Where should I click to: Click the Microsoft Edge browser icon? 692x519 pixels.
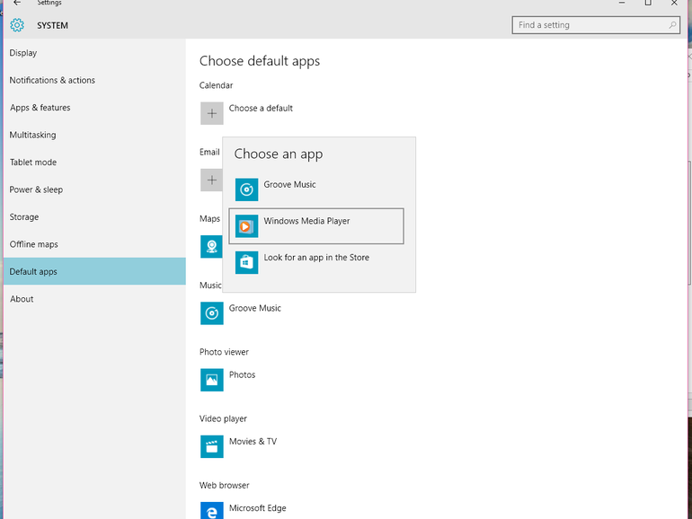211,510
